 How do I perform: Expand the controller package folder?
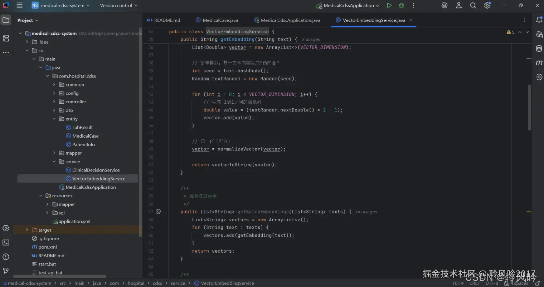click(x=54, y=102)
